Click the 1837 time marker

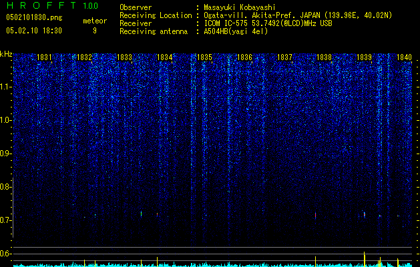click(x=284, y=57)
